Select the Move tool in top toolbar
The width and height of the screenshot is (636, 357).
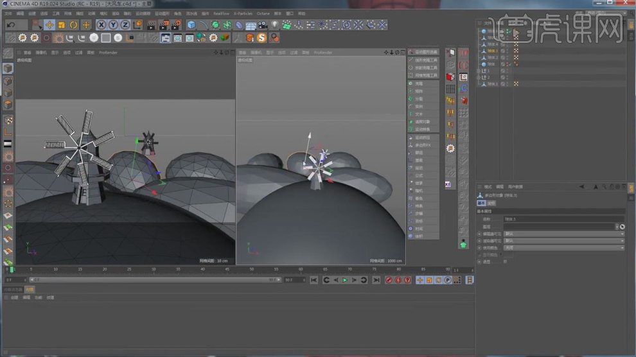point(49,25)
